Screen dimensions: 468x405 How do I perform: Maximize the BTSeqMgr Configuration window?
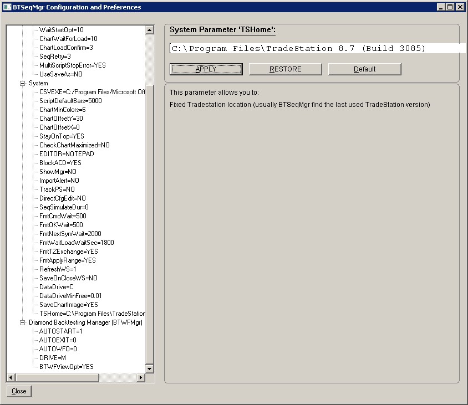pyautogui.click(x=450, y=7)
